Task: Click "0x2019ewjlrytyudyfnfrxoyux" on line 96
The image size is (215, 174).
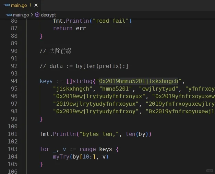Action: pos(99,96)
